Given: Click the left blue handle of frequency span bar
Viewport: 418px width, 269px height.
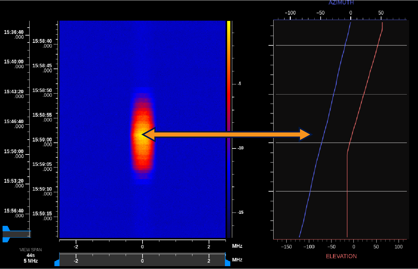Looking at the screenshot, I should (57, 262).
